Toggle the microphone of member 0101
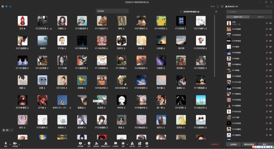This screenshot has width=274, height=149. coord(266,29)
